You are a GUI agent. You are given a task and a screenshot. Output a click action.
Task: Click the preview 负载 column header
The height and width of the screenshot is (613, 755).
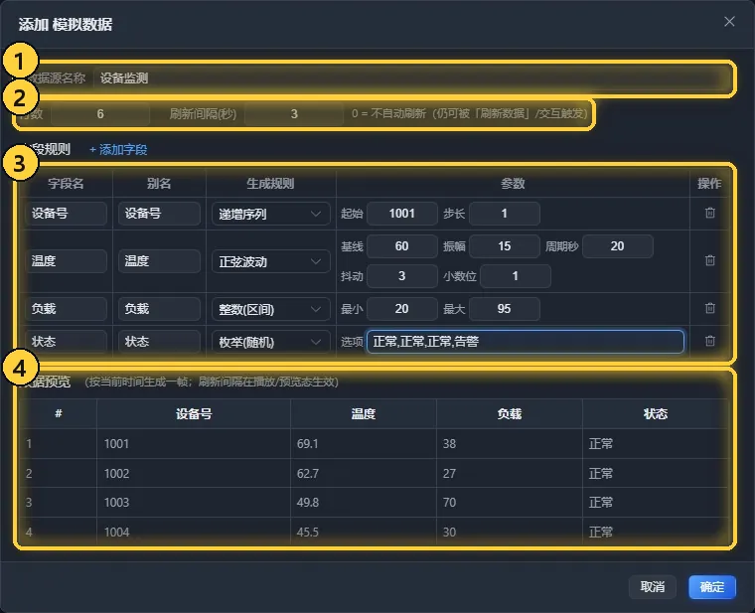[x=510, y=413]
